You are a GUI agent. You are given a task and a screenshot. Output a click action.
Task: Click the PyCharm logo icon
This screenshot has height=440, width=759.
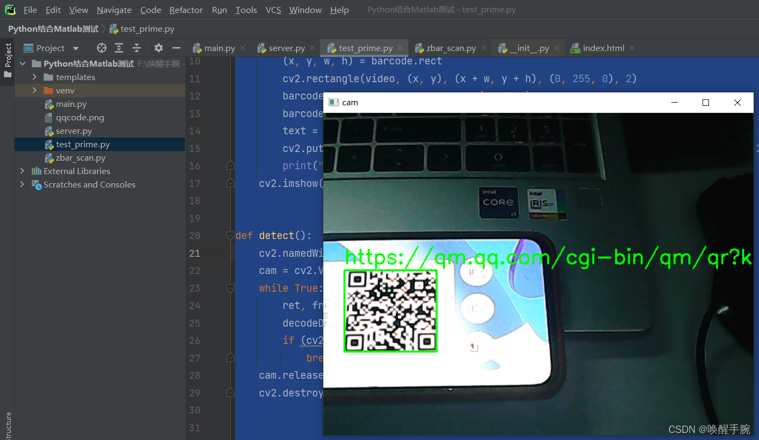(x=10, y=10)
